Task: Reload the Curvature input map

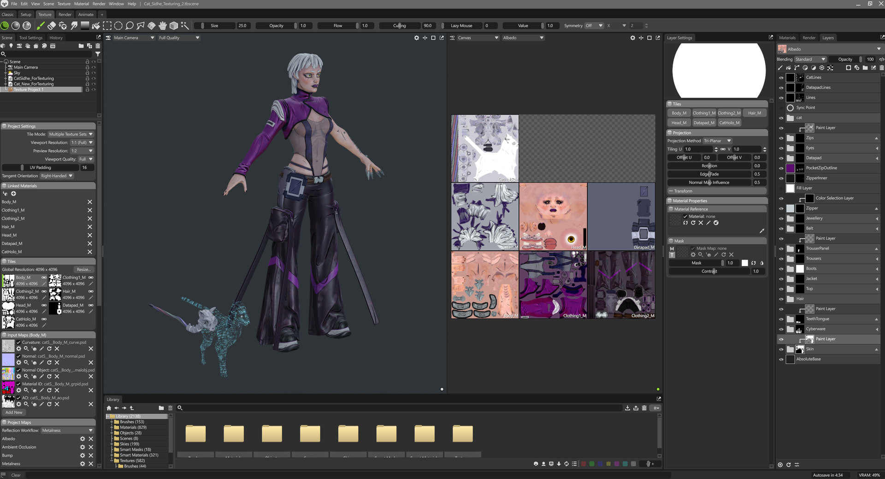Action: pyautogui.click(x=49, y=349)
